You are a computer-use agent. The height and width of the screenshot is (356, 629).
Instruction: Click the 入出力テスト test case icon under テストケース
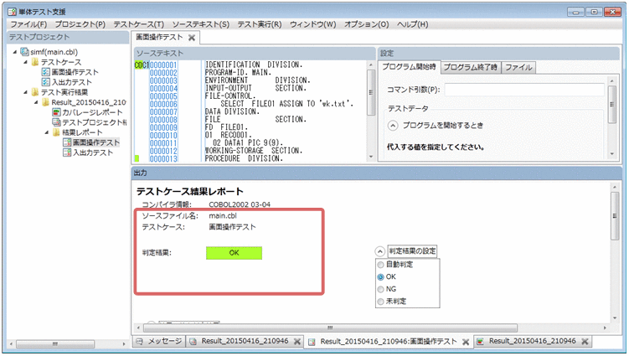tap(46, 82)
